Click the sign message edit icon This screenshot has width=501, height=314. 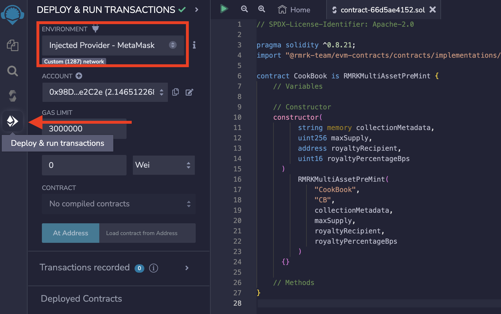coord(189,92)
